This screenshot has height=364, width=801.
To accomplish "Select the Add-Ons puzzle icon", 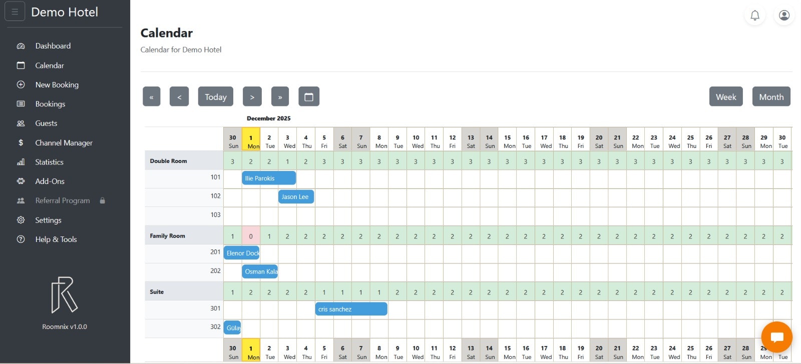I will point(21,181).
